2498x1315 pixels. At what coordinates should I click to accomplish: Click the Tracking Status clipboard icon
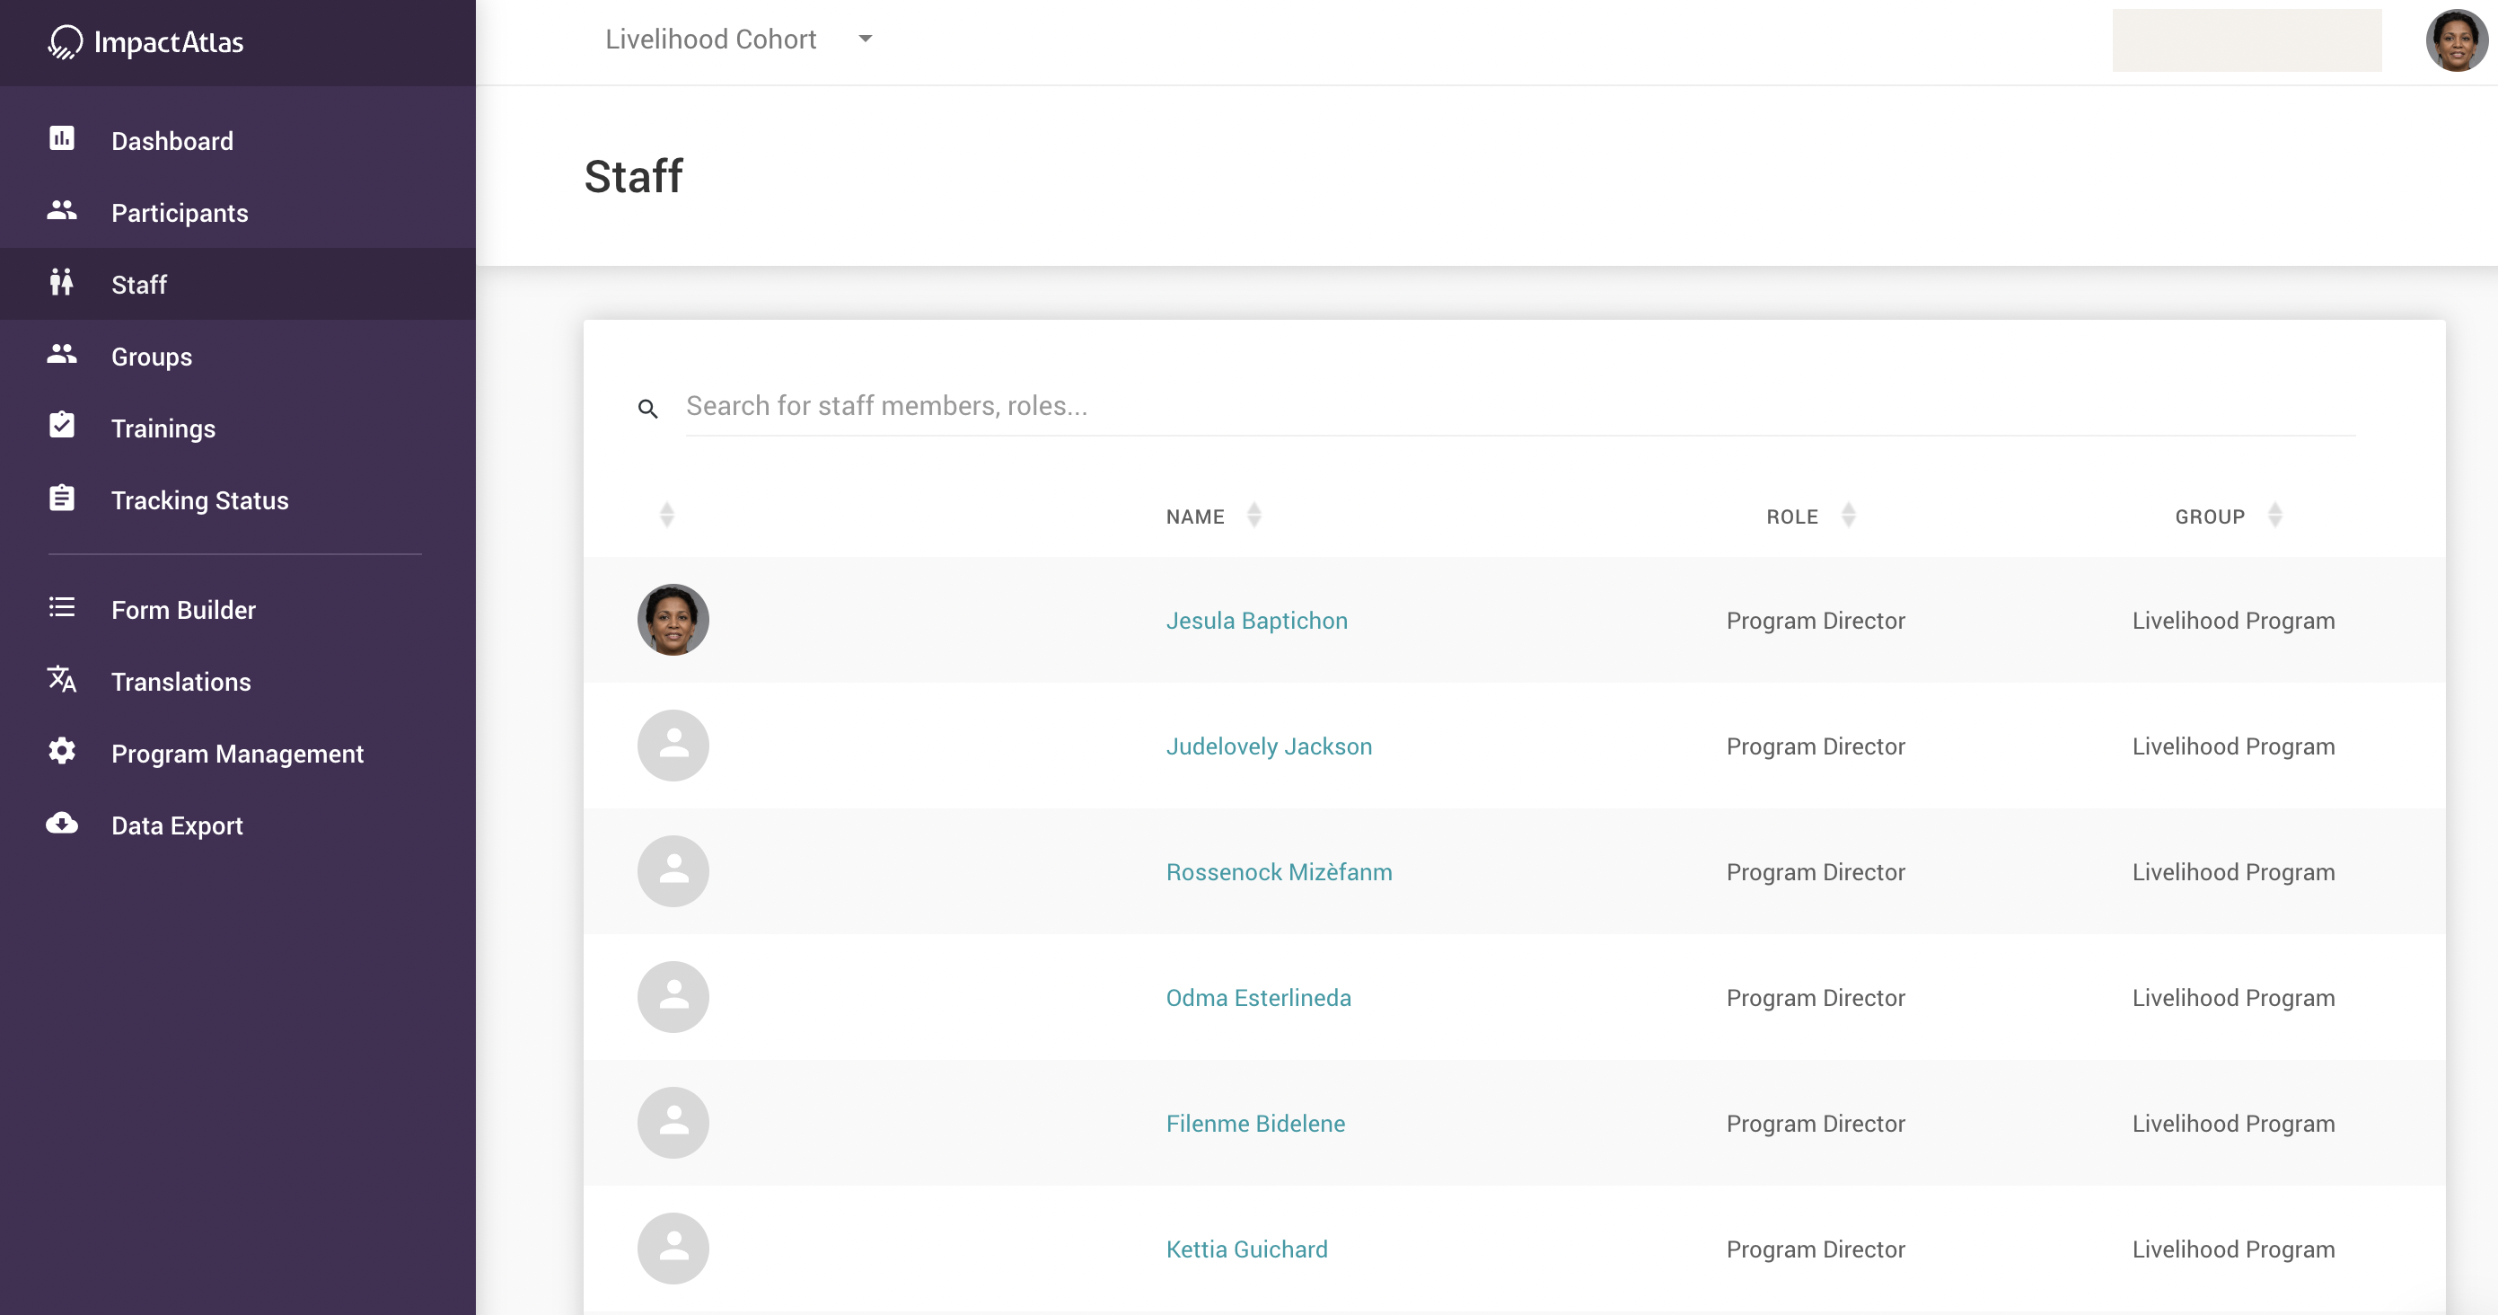tap(62, 499)
